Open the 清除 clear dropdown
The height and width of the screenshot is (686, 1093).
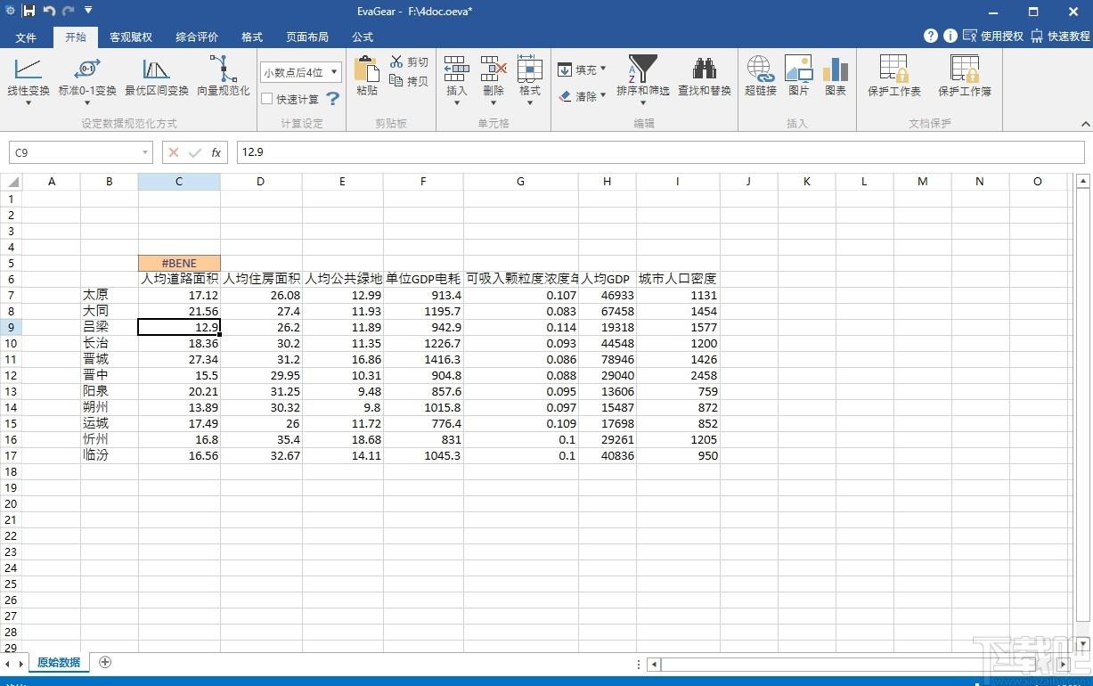click(x=582, y=96)
